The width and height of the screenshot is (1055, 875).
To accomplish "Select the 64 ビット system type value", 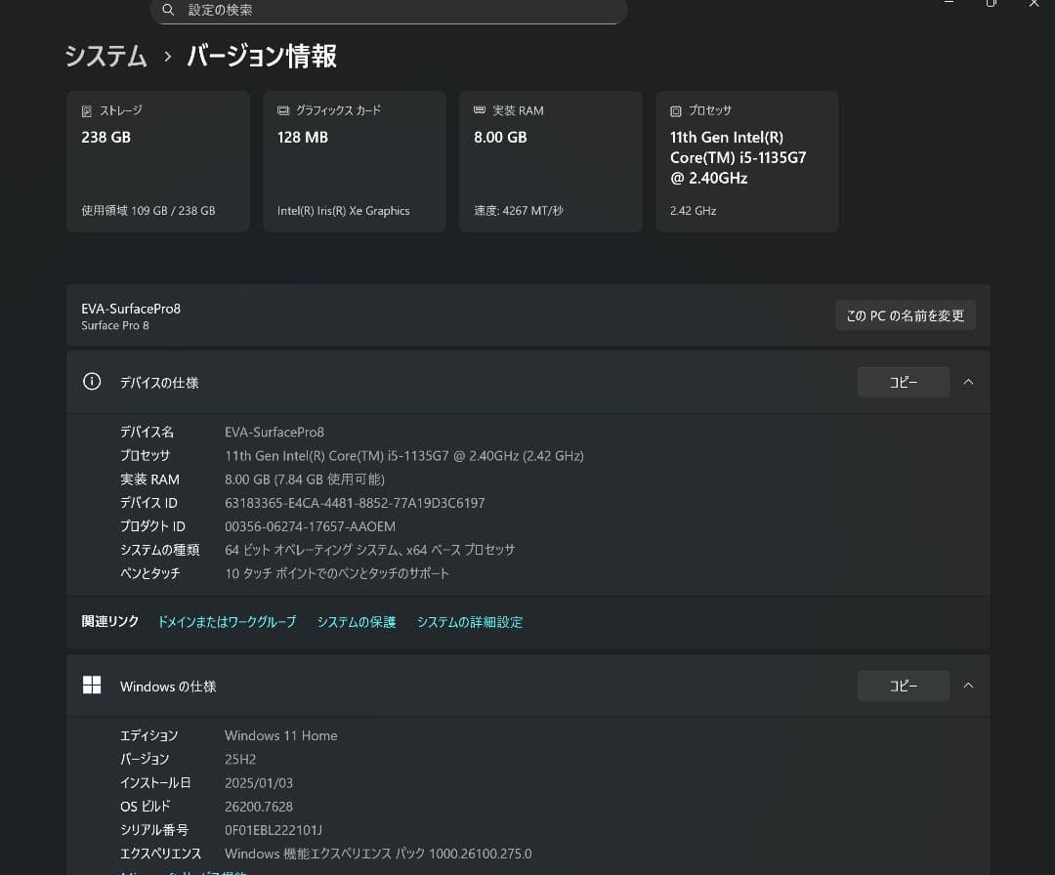I will click(x=370, y=550).
